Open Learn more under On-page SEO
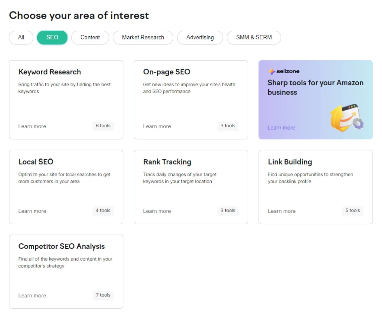This screenshot has width=382, height=316. point(157,126)
